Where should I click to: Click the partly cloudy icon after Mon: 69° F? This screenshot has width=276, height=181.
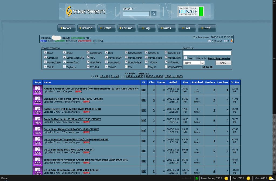(x=271, y=178)
